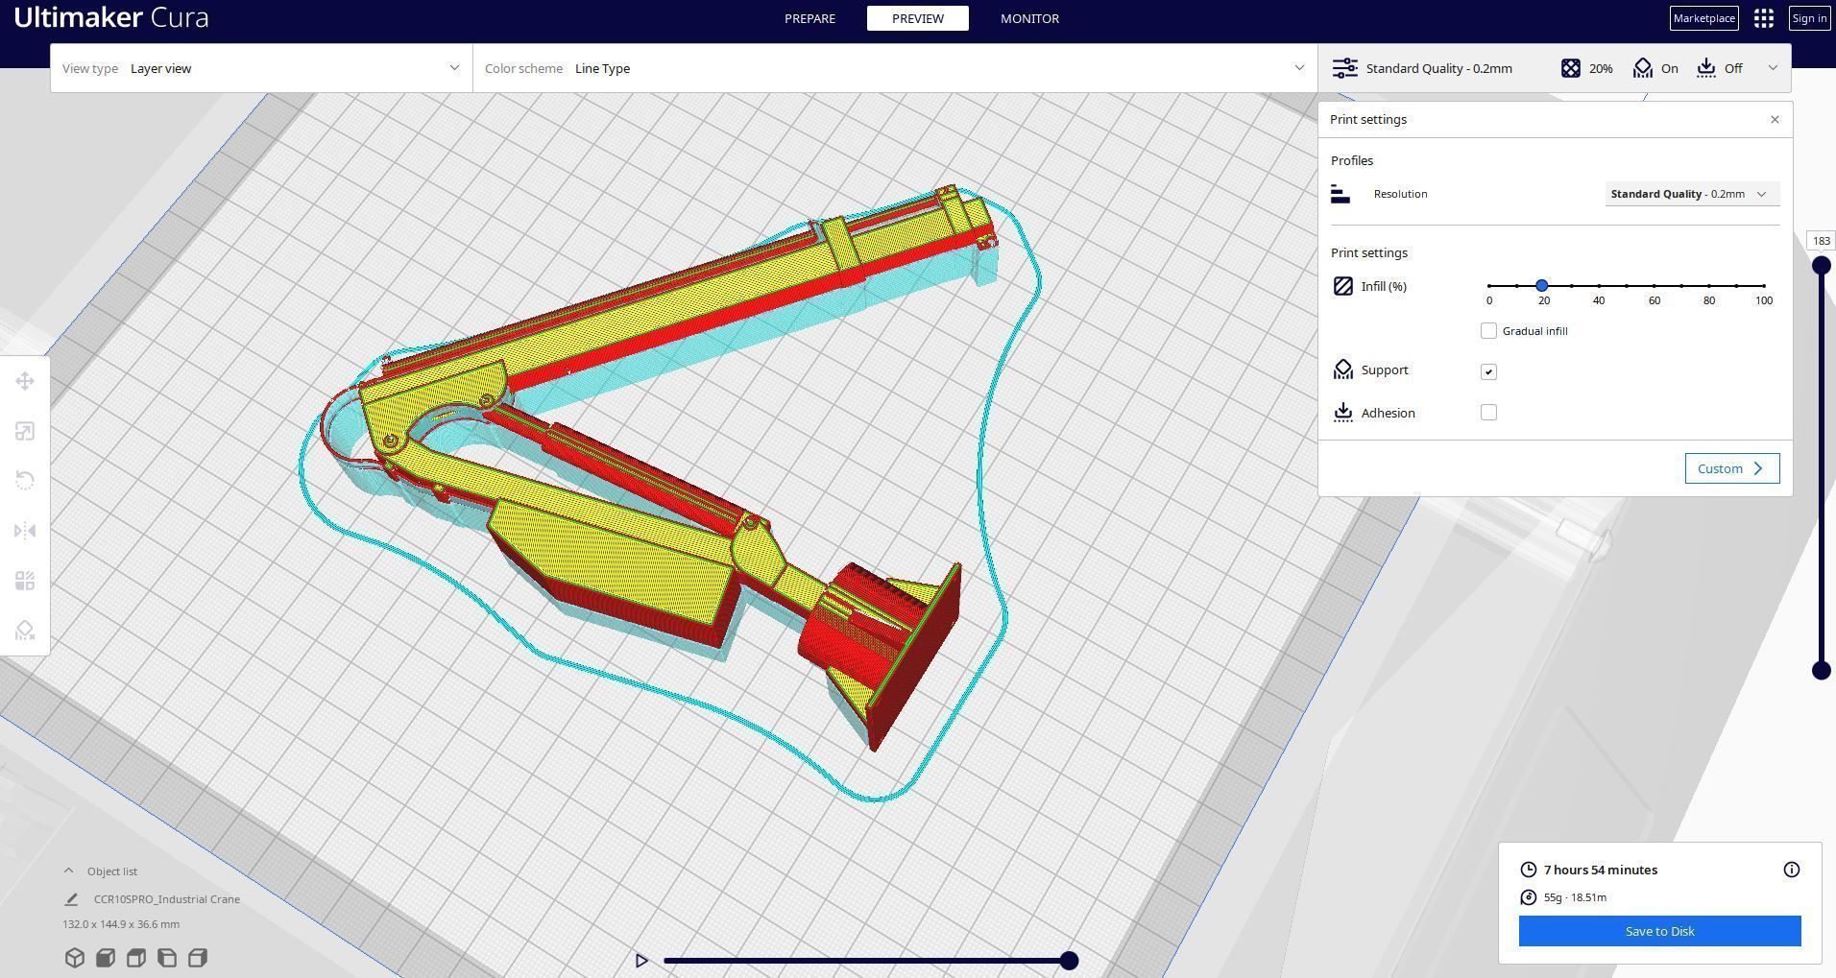Select CCR10SPRO_Industrial Crane in object list
1836x978 pixels.
click(x=167, y=899)
